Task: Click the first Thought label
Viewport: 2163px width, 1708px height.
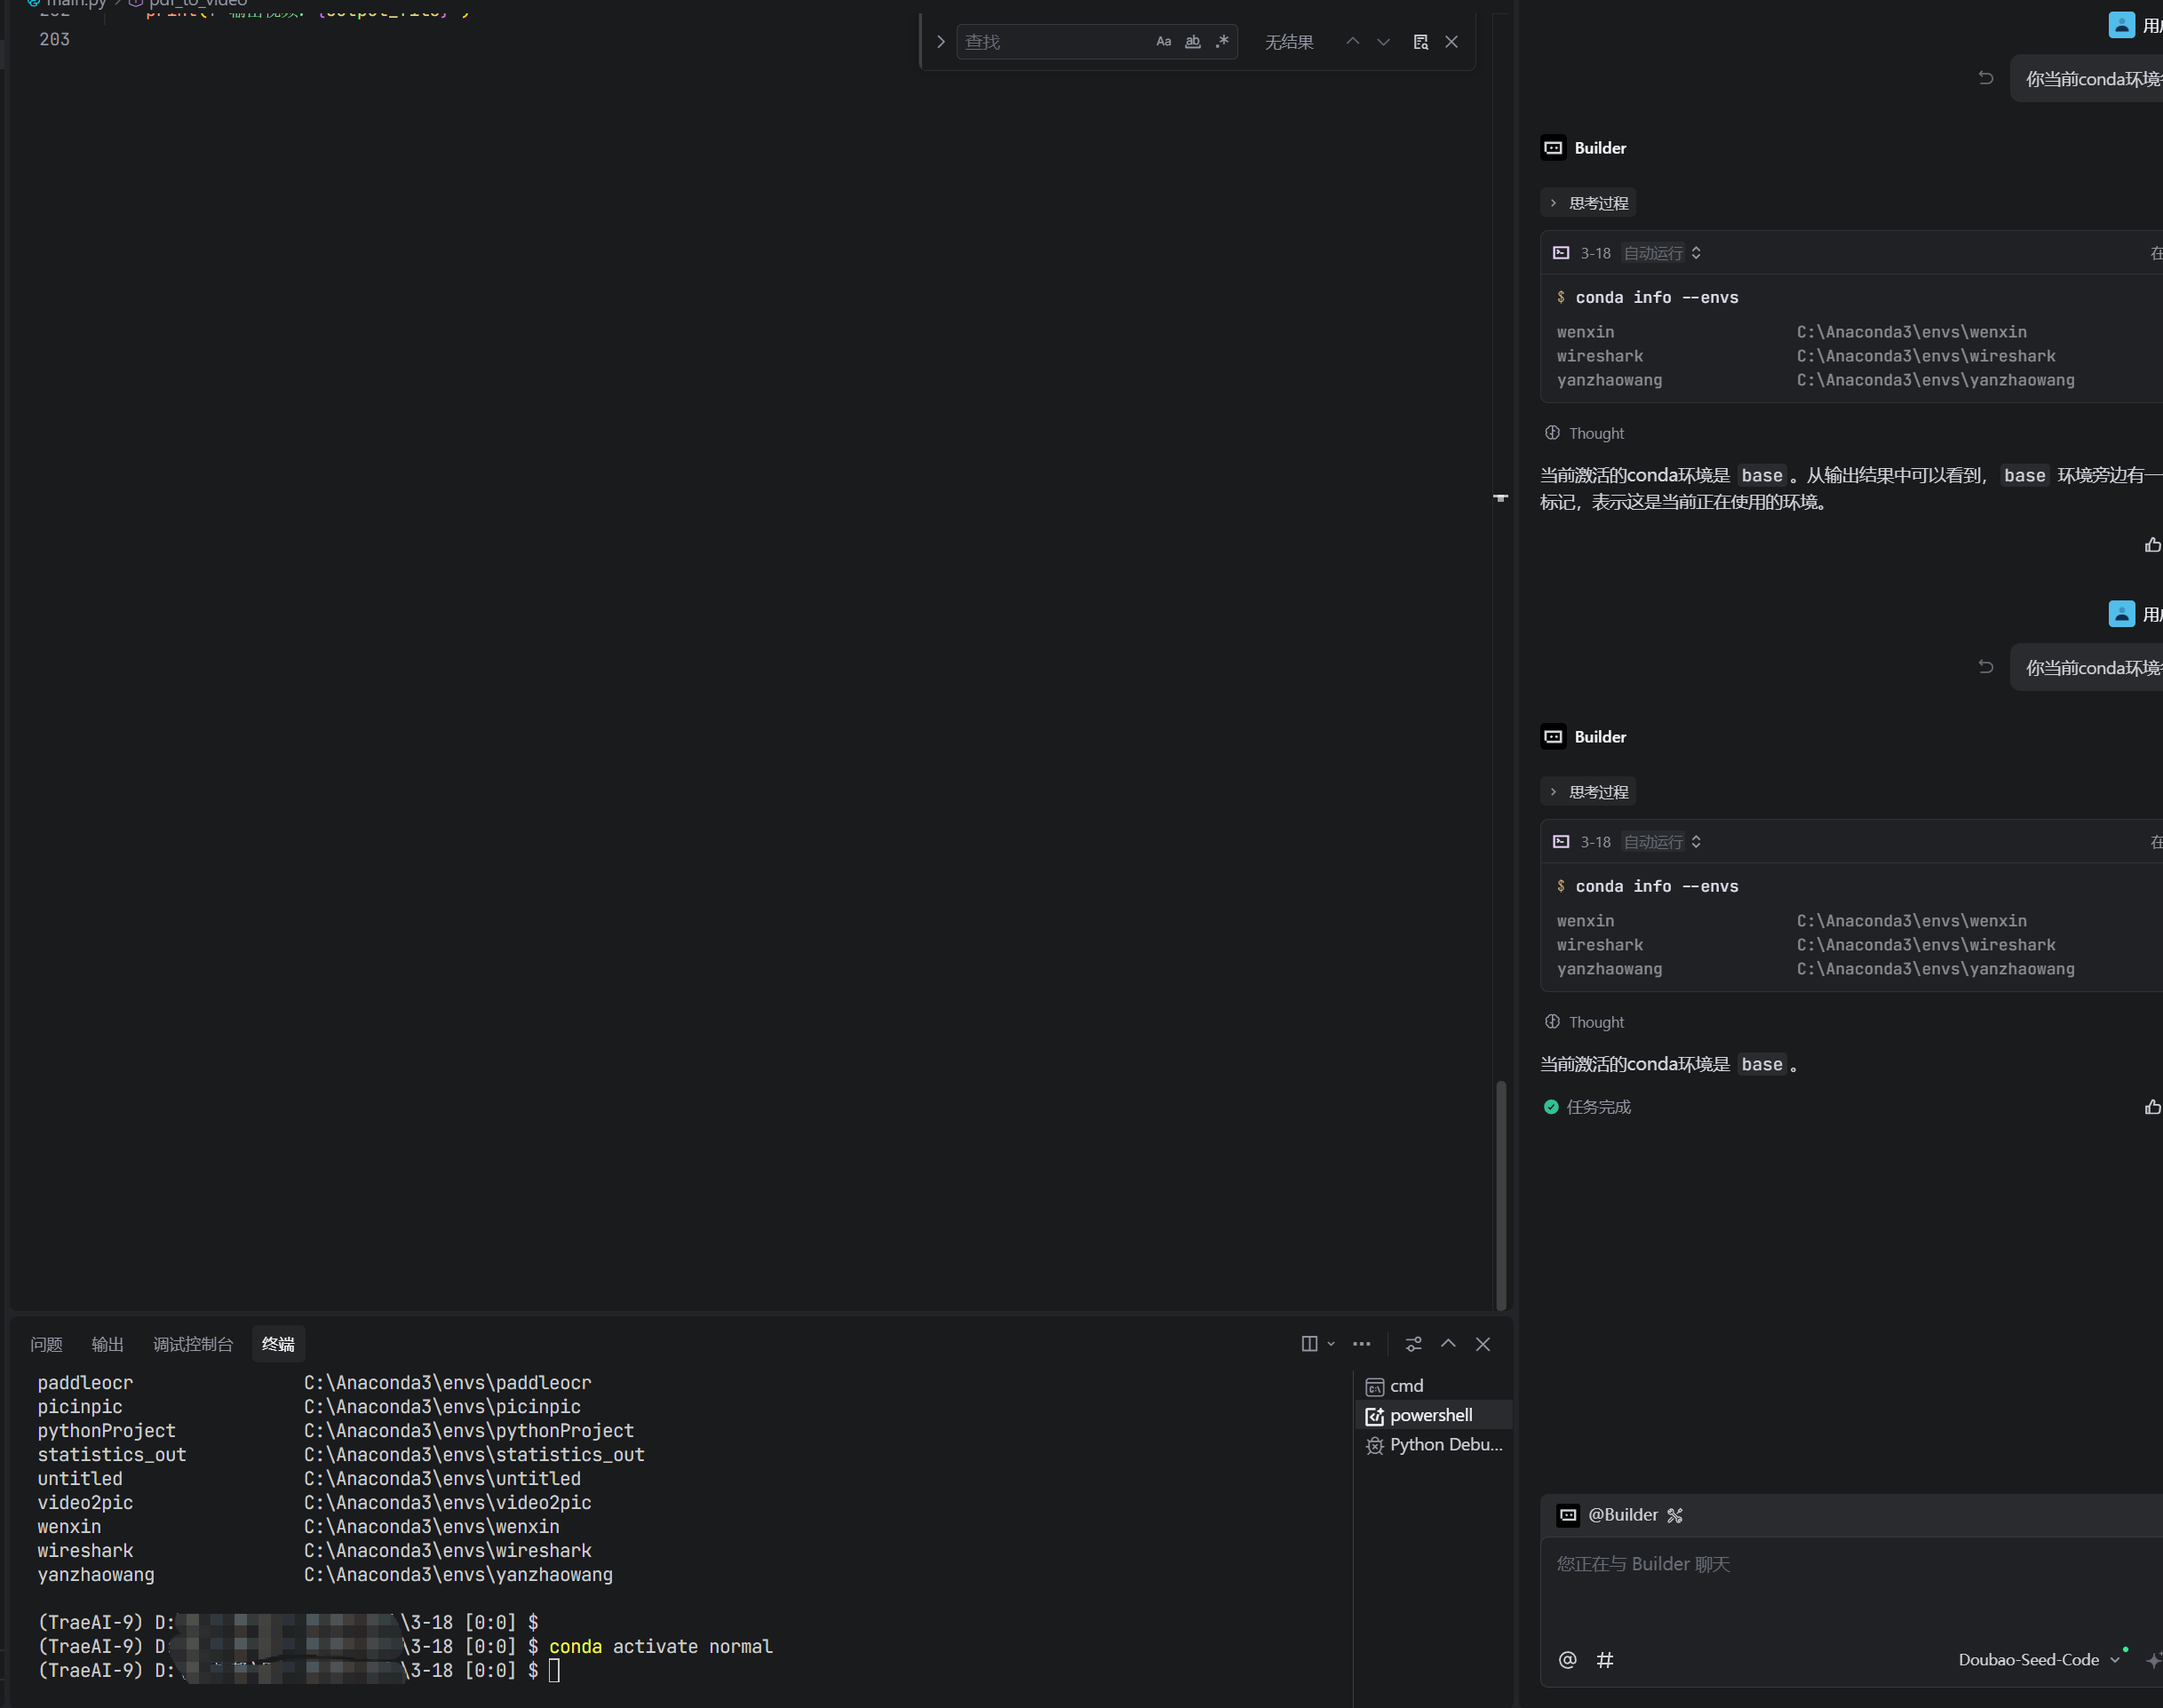Action: pos(1596,433)
